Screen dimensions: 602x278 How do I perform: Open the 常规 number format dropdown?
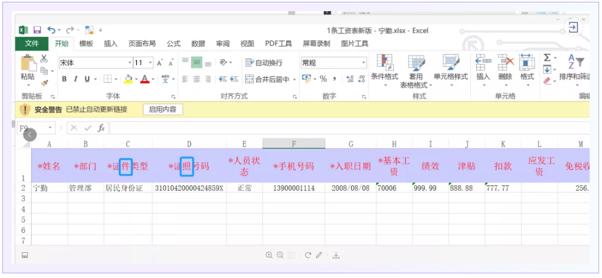[363, 63]
